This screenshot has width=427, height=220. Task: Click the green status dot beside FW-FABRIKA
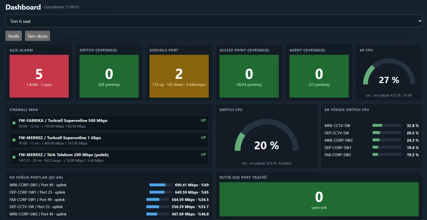[14, 123]
